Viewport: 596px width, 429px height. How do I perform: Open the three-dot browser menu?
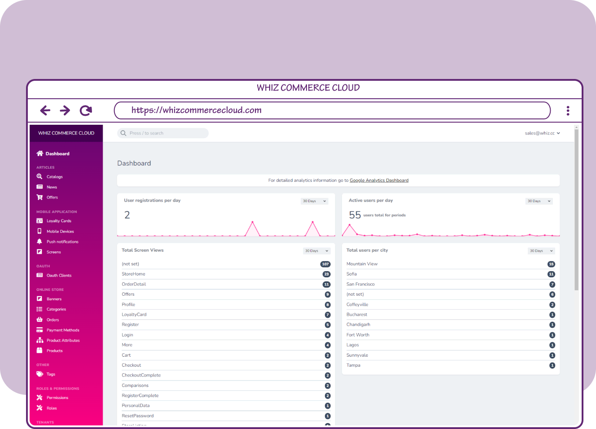pos(568,110)
